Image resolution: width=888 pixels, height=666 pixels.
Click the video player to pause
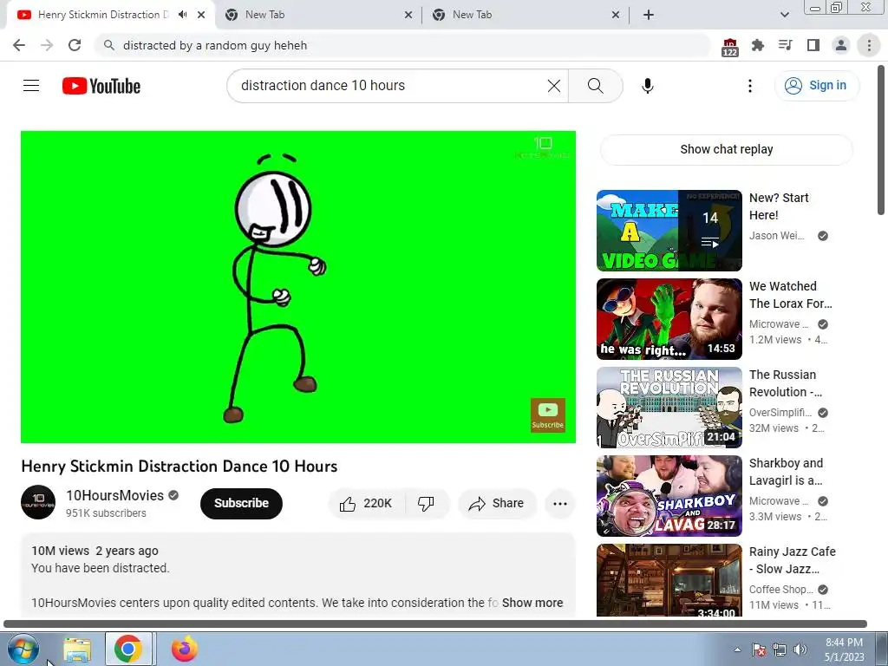pyautogui.click(x=298, y=286)
